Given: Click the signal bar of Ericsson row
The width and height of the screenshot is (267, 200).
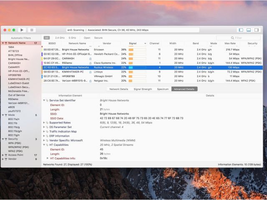Looking at the screenshot, I should (137, 50).
